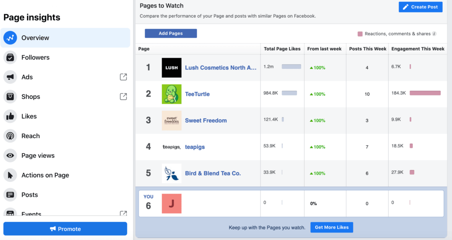Click the 184.3K engagement value

pos(399,93)
